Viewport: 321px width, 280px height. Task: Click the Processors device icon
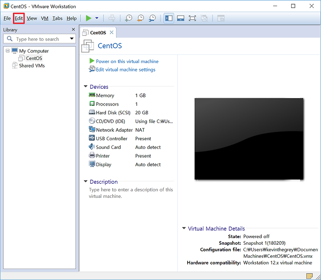point(92,104)
